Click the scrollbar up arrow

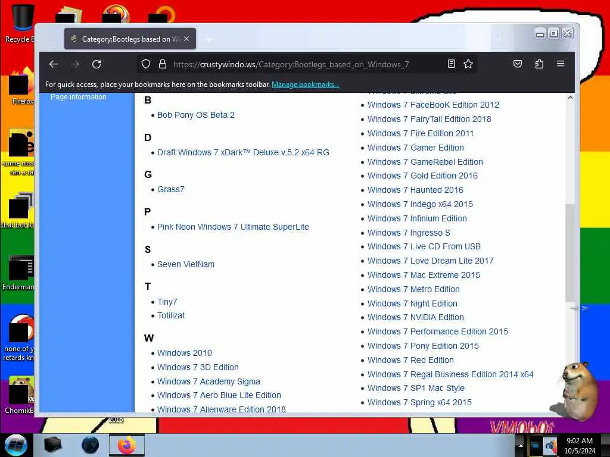click(570, 98)
